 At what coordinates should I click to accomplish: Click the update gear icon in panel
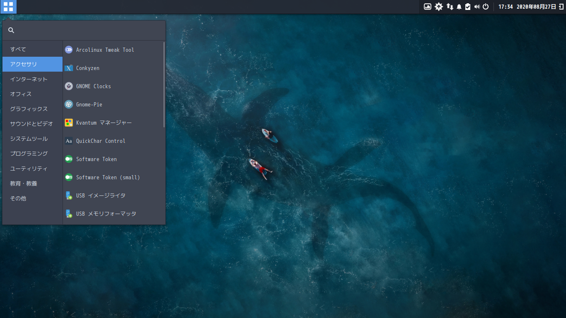tap(439, 7)
